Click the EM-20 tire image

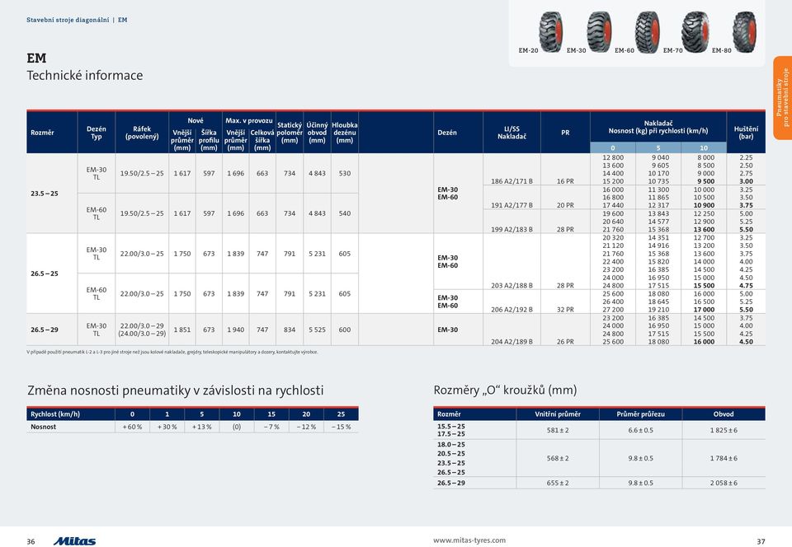pos(550,31)
